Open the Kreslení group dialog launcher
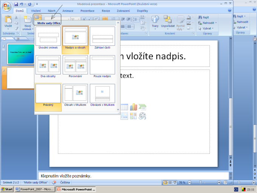The height and width of the screenshot is (193, 257). tap(193, 34)
